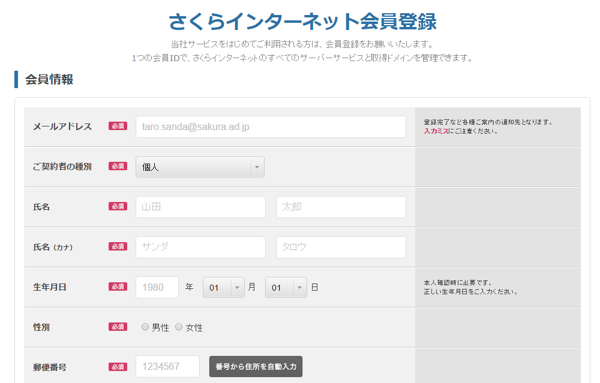Focus the 氏名 last name field 山田
The width and height of the screenshot is (600, 383).
[200, 207]
